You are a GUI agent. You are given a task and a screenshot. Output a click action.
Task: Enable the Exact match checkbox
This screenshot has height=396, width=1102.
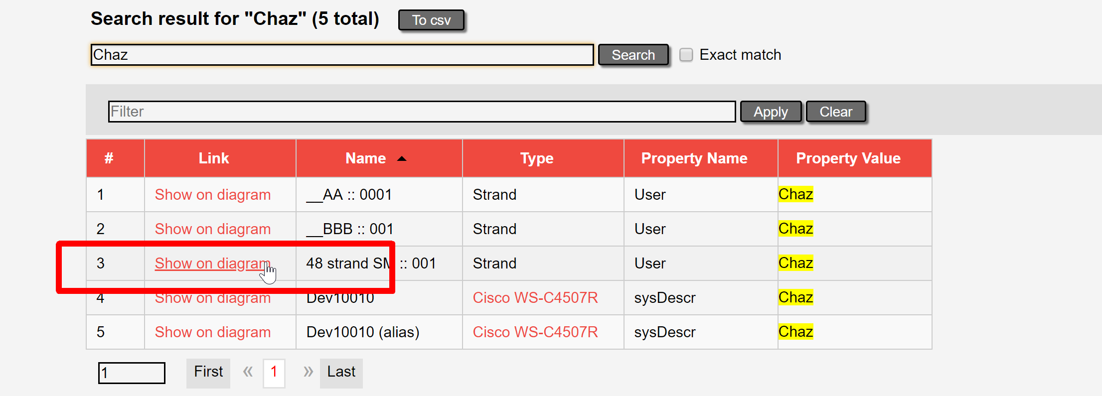pyautogui.click(x=686, y=55)
